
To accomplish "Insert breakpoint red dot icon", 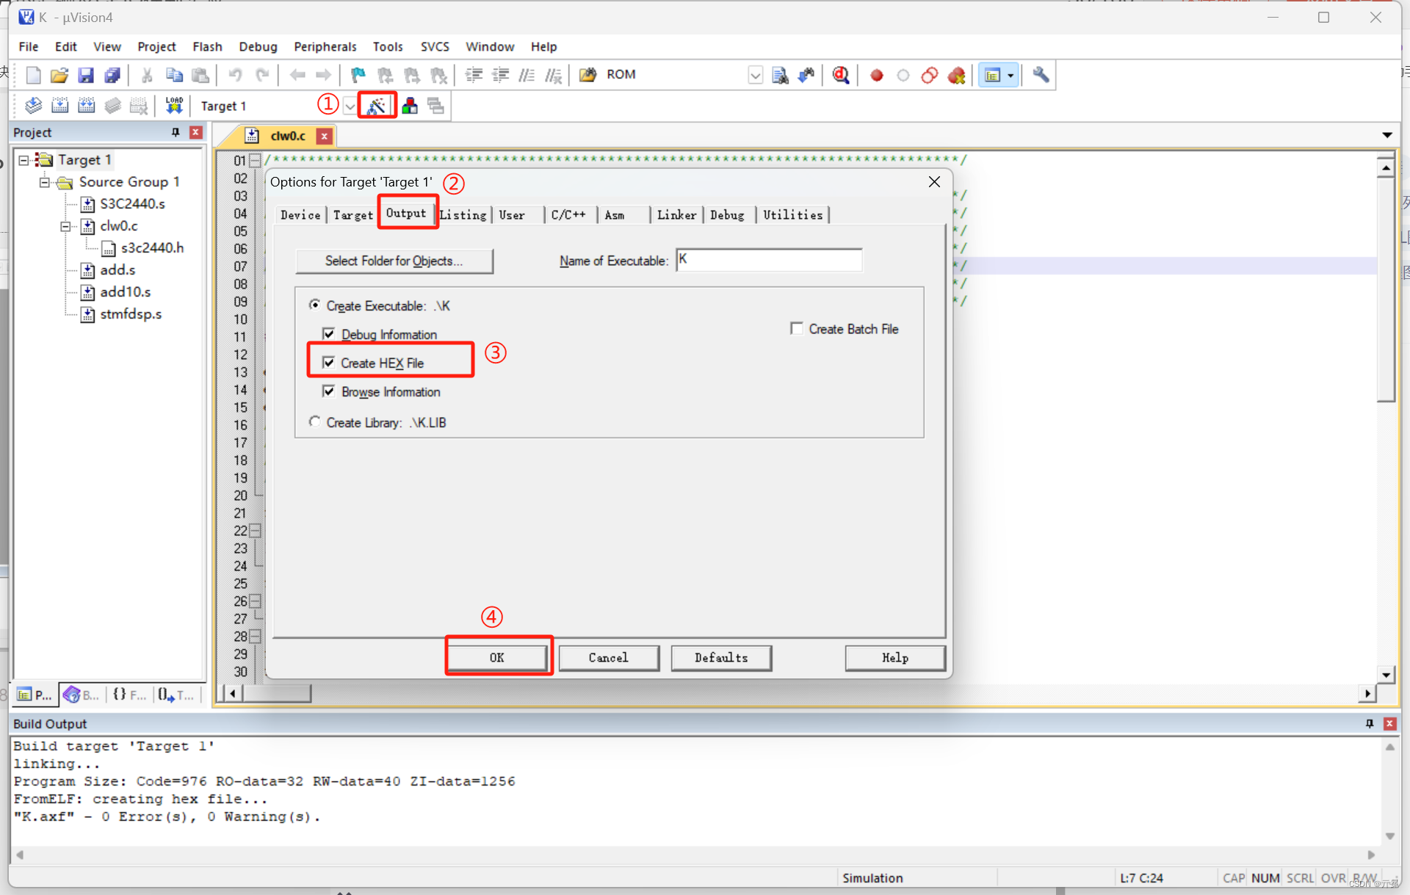I will 876,75.
